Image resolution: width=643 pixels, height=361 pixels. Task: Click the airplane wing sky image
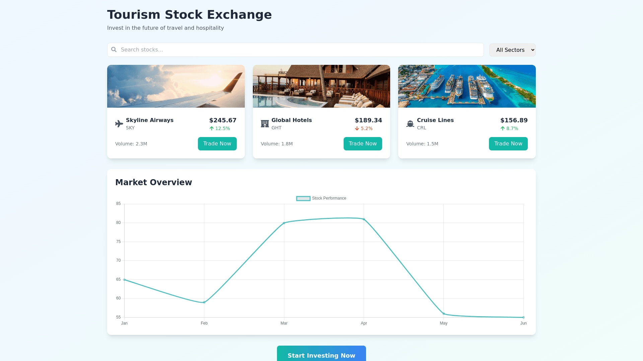(x=176, y=86)
